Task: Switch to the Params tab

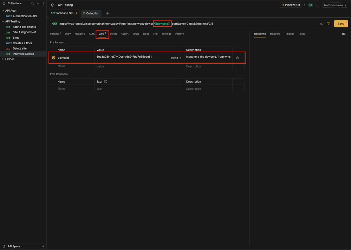Action: click(55, 34)
